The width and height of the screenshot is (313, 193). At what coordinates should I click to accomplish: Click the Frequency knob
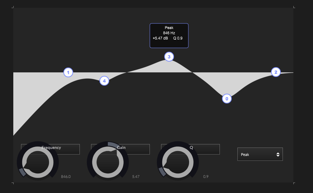(38, 162)
